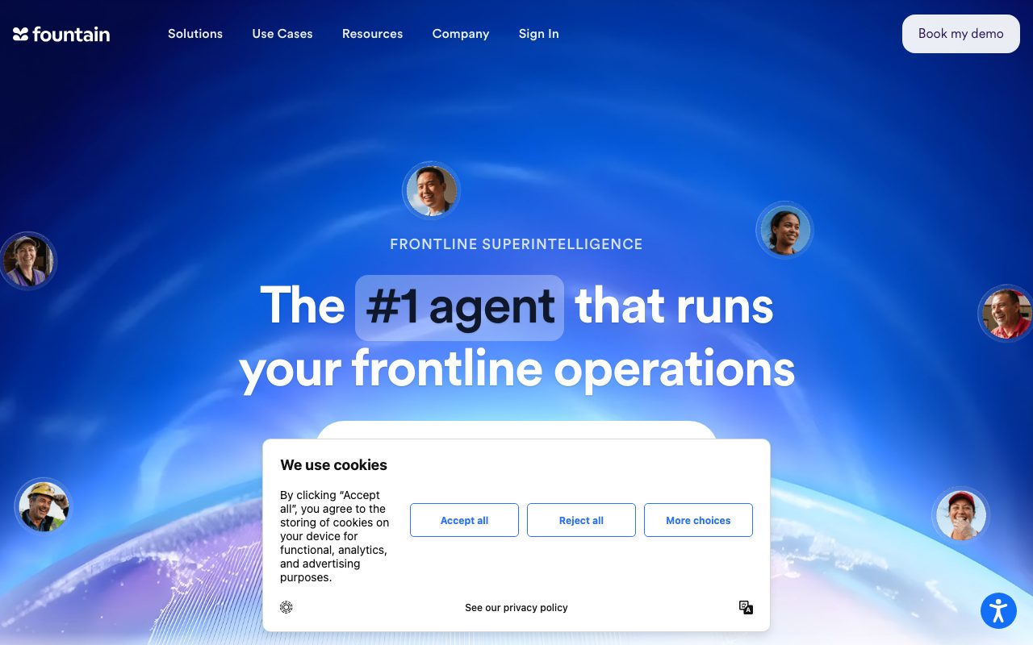This screenshot has height=645, width=1033.
Task: Open cookie settings gear icon
Action: point(286,607)
